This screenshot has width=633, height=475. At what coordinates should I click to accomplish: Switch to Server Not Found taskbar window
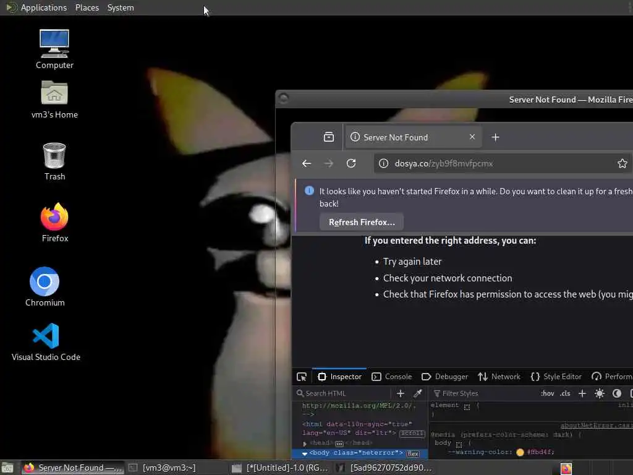coord(73,468)
